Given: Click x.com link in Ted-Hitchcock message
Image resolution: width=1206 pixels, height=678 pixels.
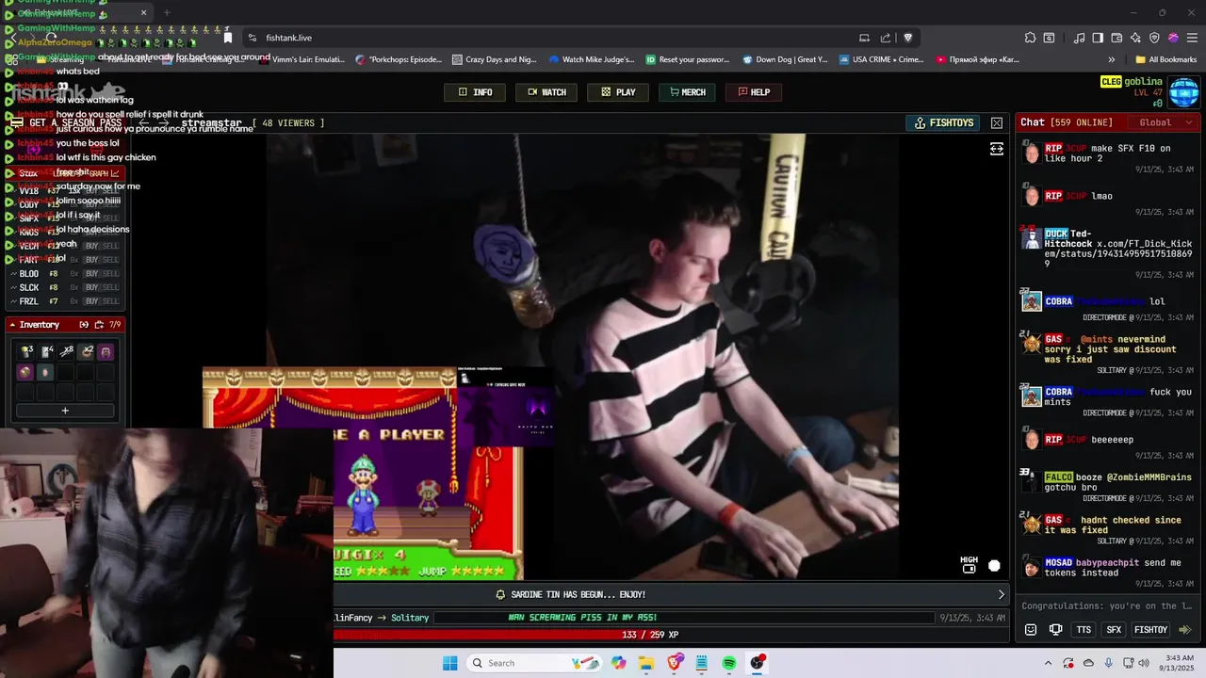Looking at the screenshot, I should pyautogui.click(x=1118, y=254).
